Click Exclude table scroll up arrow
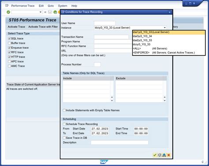 pos(164,97)
